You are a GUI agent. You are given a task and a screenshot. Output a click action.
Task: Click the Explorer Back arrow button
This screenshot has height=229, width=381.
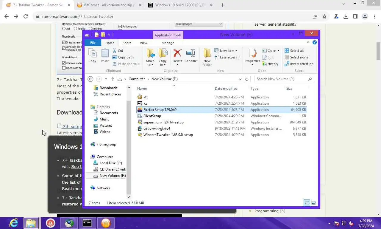[x=90, y=79]
